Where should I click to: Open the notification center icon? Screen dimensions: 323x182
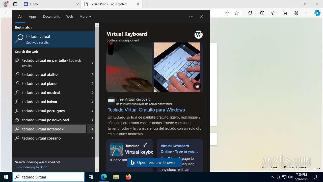315,177
